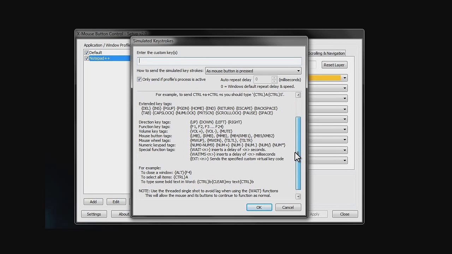
Task: Confirm the Simulated Keystrokes dialog with OK
Action: click(x=259, y=207)
